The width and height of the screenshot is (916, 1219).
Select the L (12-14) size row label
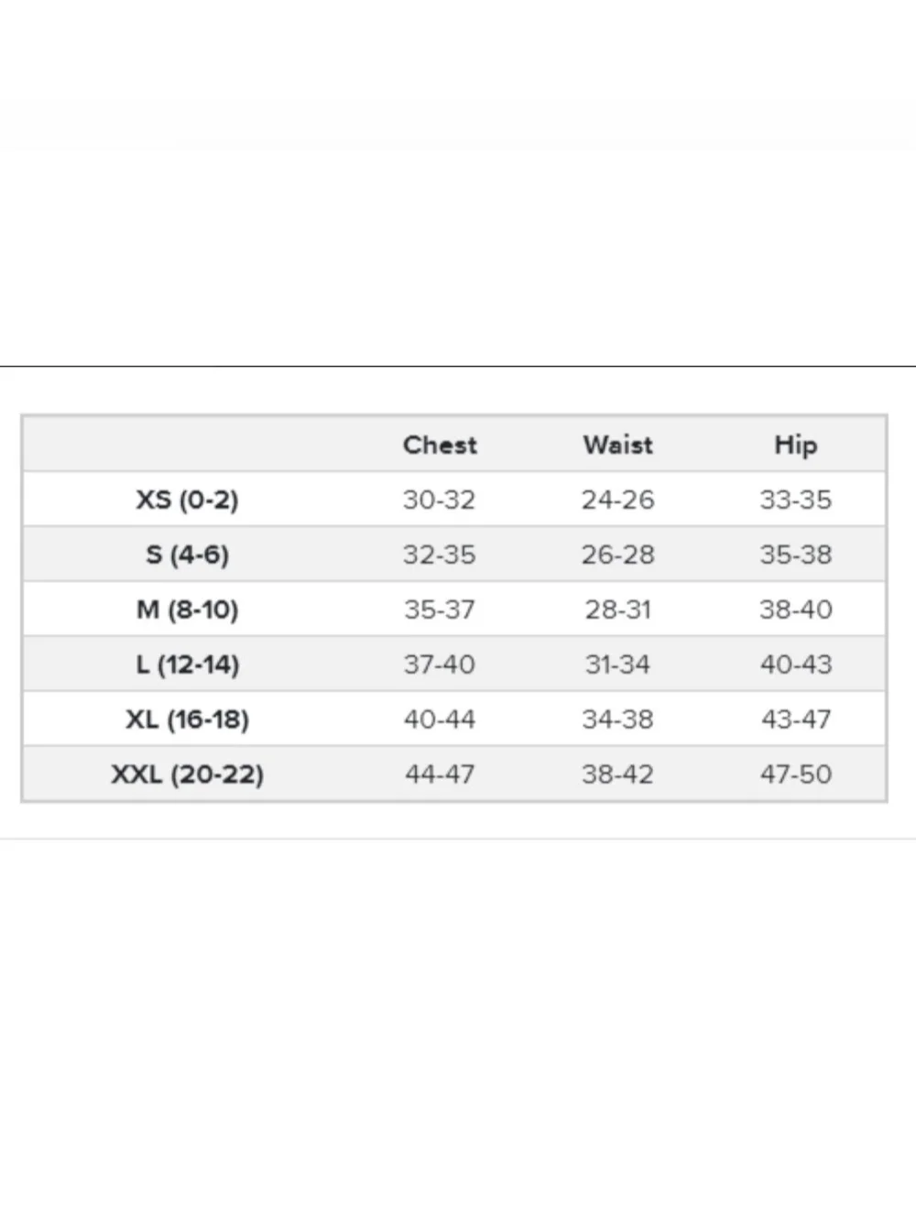(187, 664)
